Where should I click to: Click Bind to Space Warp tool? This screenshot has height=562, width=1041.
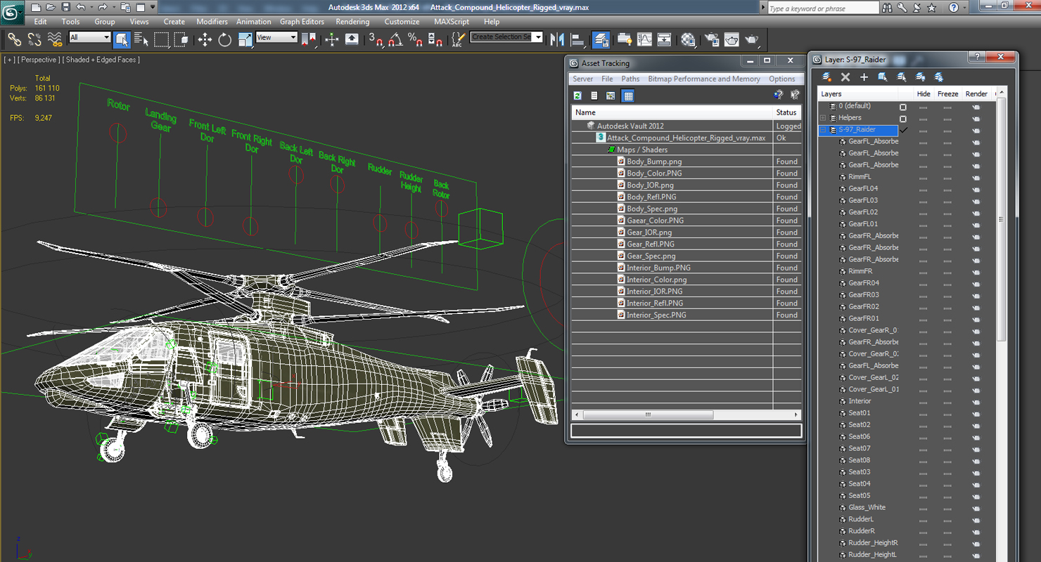[x=54, y=39]
